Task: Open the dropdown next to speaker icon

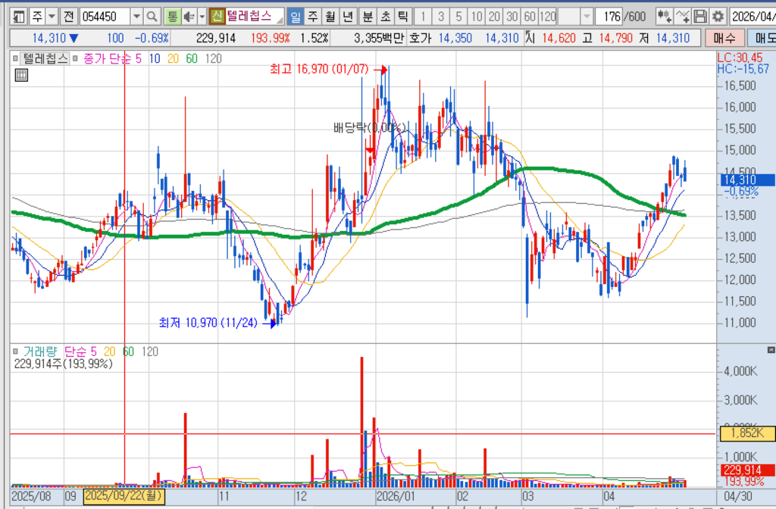Action: pos(202,17)
